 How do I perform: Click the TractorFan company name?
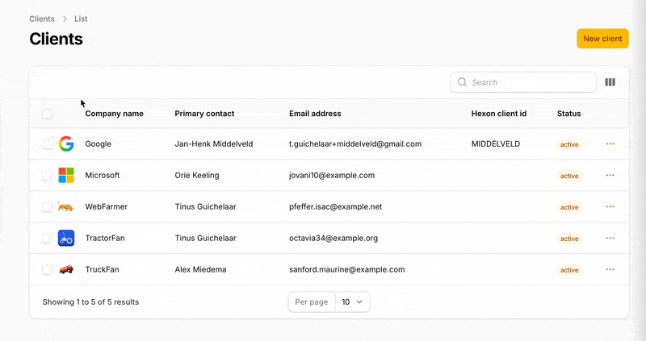pyautogui.click(x=105, y=238)
